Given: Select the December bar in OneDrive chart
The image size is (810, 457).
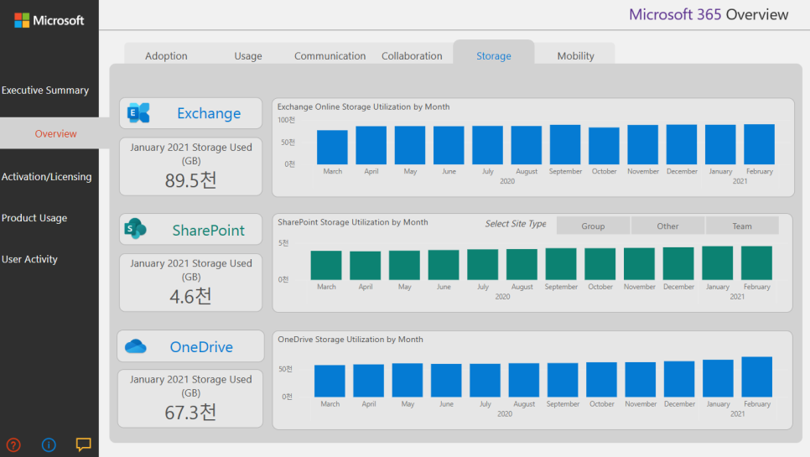Looking at the screenshot, I should coord(679,379).
